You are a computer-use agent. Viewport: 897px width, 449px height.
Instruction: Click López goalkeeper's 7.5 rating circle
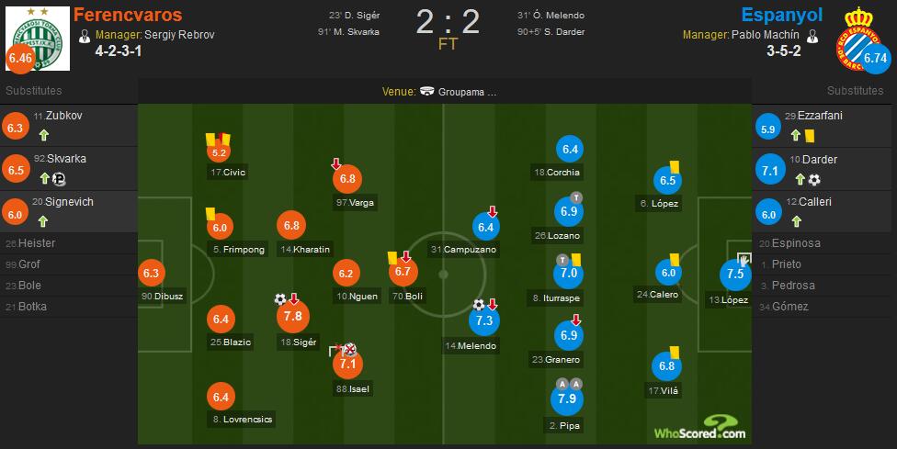point(735,275)
